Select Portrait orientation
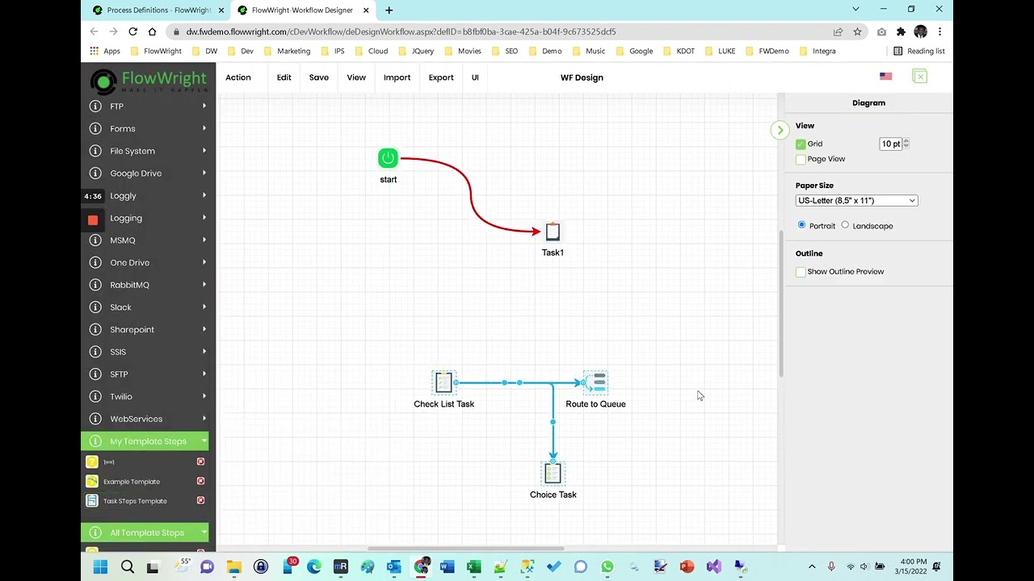This screenshot has width=1034, height=581. [x=801, y=225]
